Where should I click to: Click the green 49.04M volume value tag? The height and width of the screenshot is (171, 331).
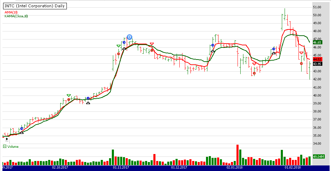click(x=319, y=156)
